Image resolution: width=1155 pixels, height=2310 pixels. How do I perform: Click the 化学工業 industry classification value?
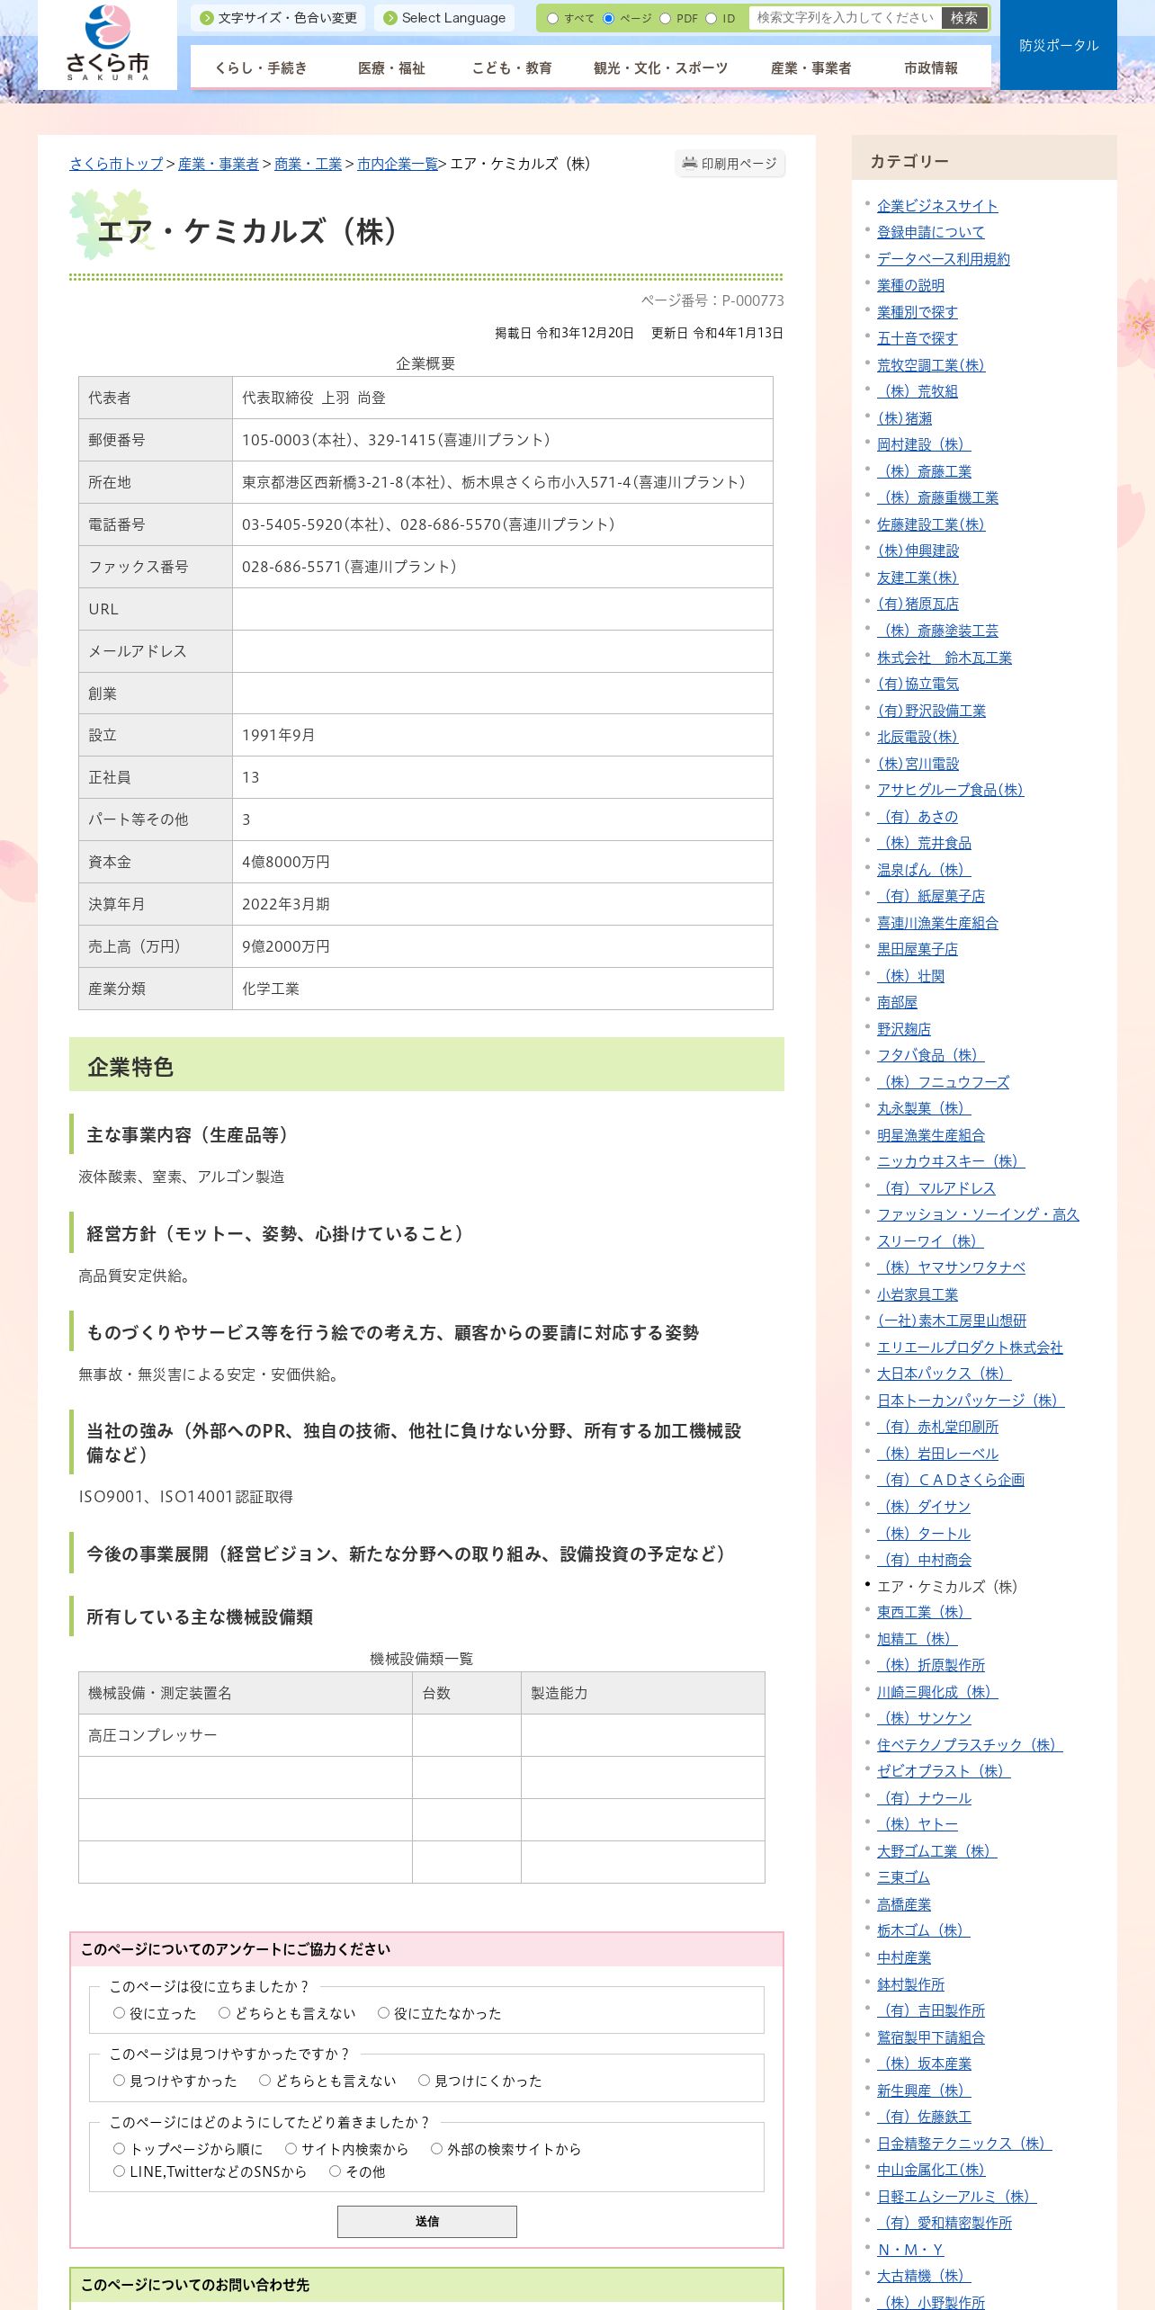(x=271, y=989)
